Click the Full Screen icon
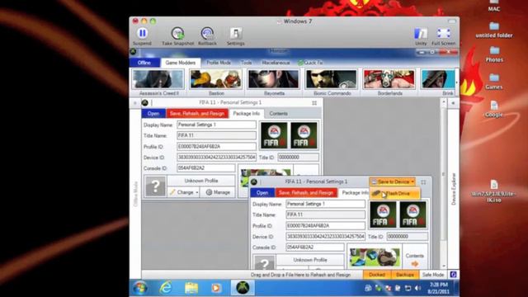This screenshot has width=528, height=297. [444, 34]
